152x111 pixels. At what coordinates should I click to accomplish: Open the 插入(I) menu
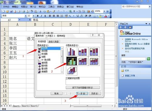click(33, 7)
